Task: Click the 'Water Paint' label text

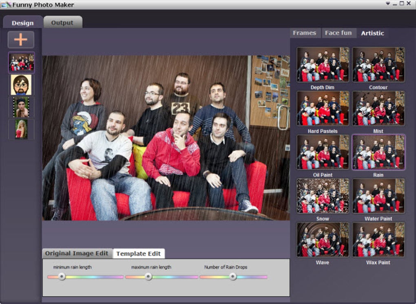Action: (378, 219)
